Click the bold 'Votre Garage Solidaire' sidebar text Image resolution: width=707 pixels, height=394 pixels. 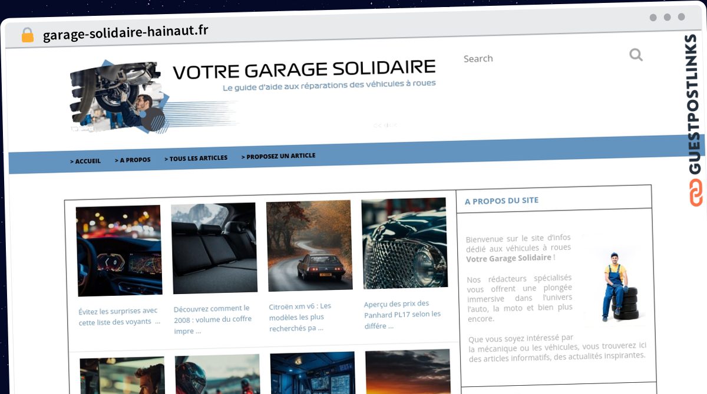(x=509, y=258)
